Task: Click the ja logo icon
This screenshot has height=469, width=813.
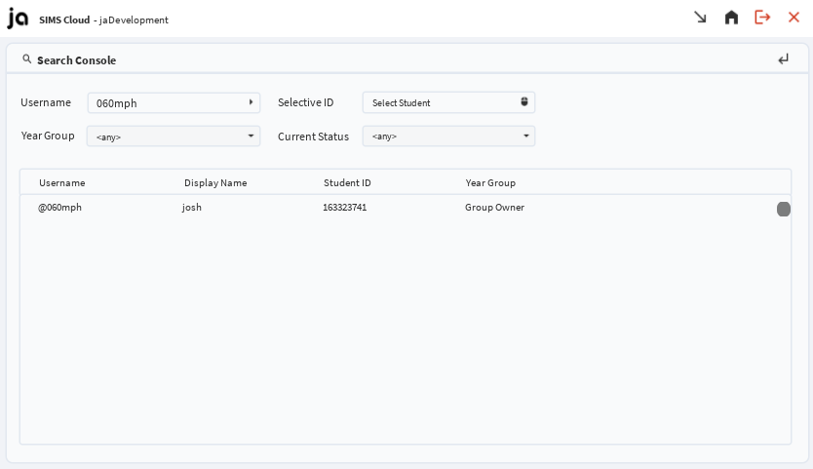Action: [18, 19]
